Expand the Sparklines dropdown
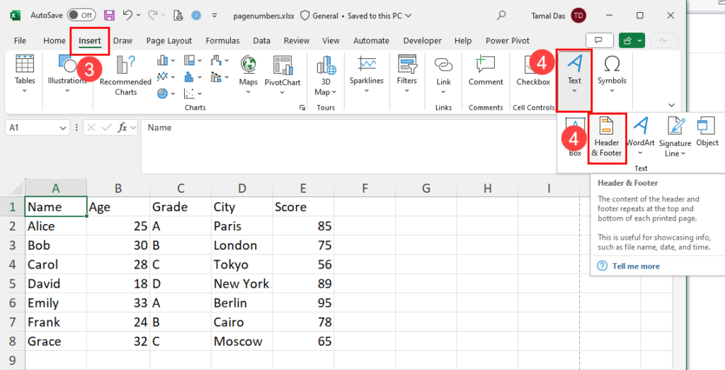This screenshot has width=725, height=370. [x=367, y=91]
